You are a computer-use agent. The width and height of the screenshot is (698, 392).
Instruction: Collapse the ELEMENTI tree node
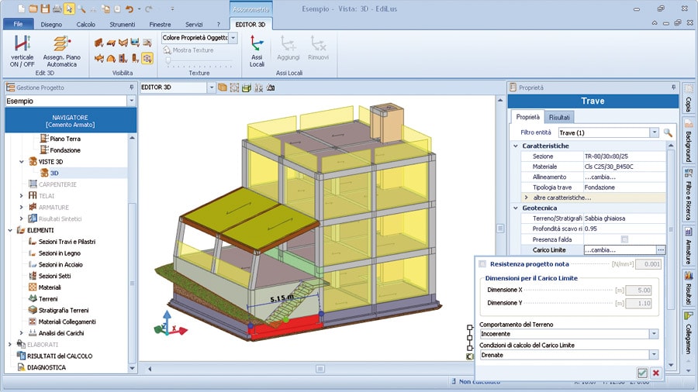point(10,230)
